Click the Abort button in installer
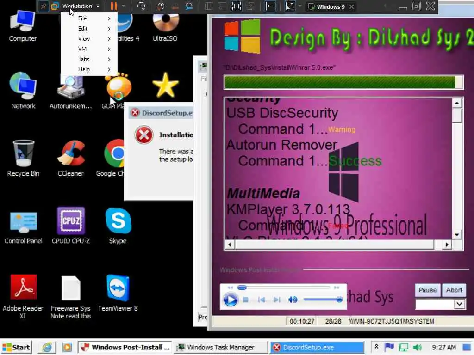Screen dimensions: 474x355 (454, 290)
